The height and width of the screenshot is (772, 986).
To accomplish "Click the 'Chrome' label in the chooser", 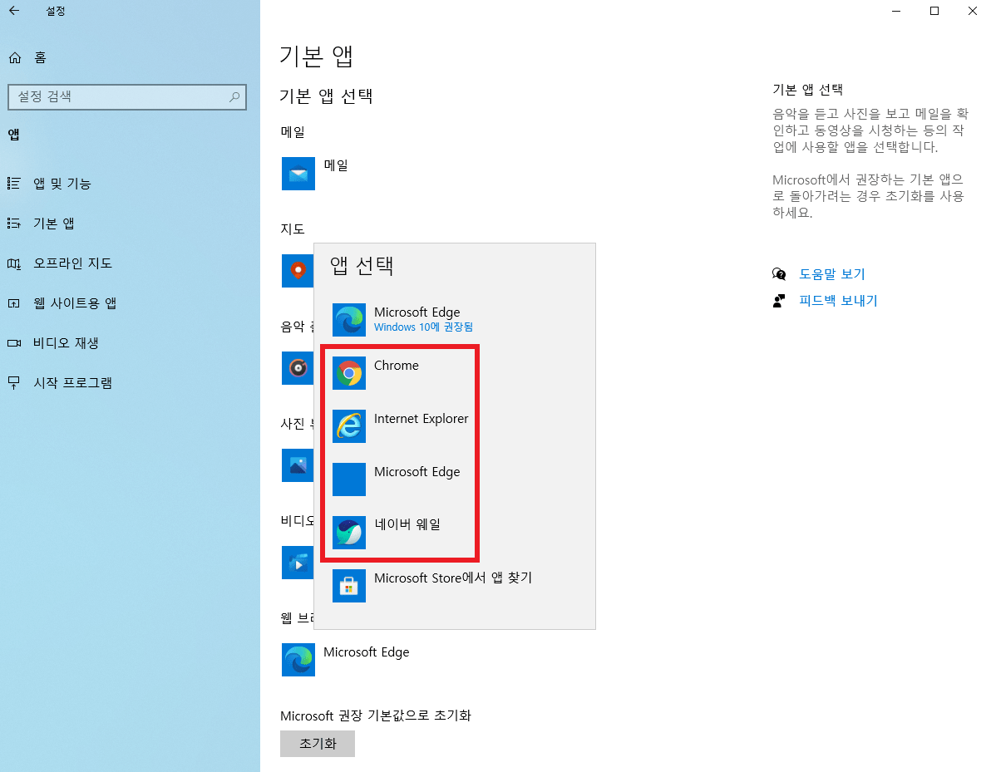I will tap(397, 366).
